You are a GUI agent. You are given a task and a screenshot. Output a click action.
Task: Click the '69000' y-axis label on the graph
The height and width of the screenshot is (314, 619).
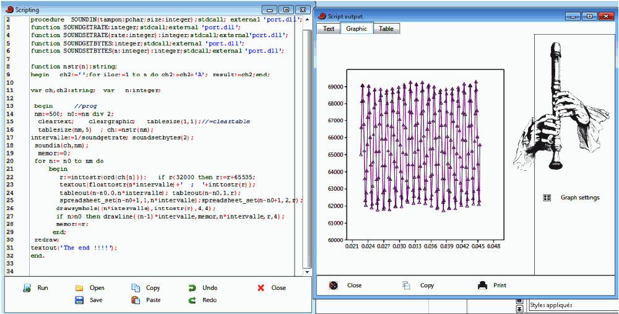point(336,86)
